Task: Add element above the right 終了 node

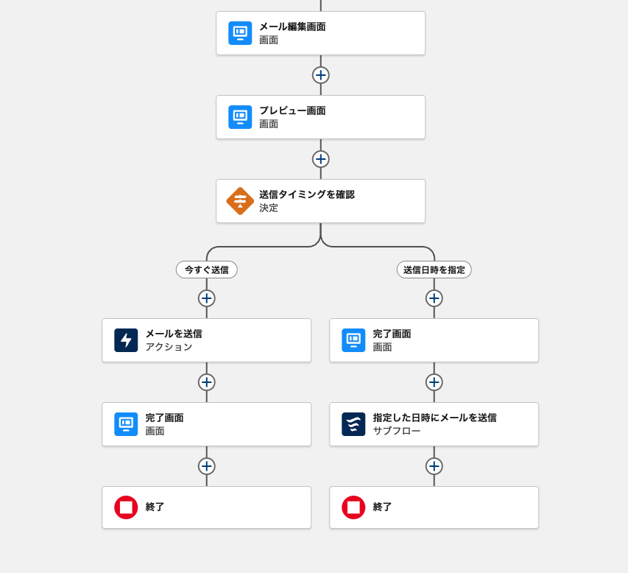Action: coord(434,466)
